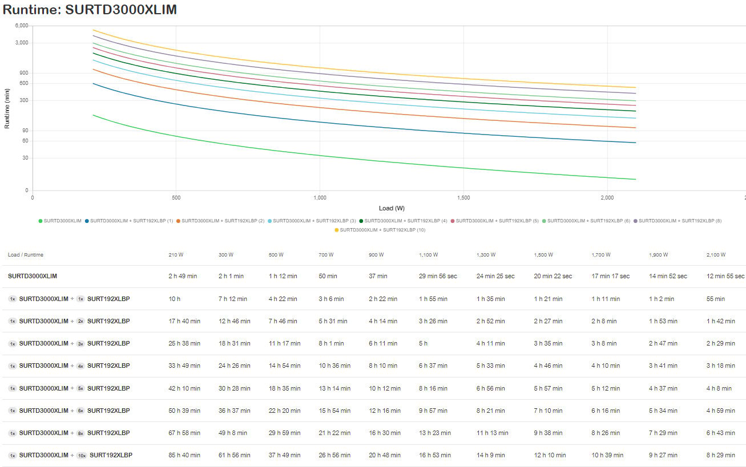Click the Load / Runtime column header

[26, 255]
